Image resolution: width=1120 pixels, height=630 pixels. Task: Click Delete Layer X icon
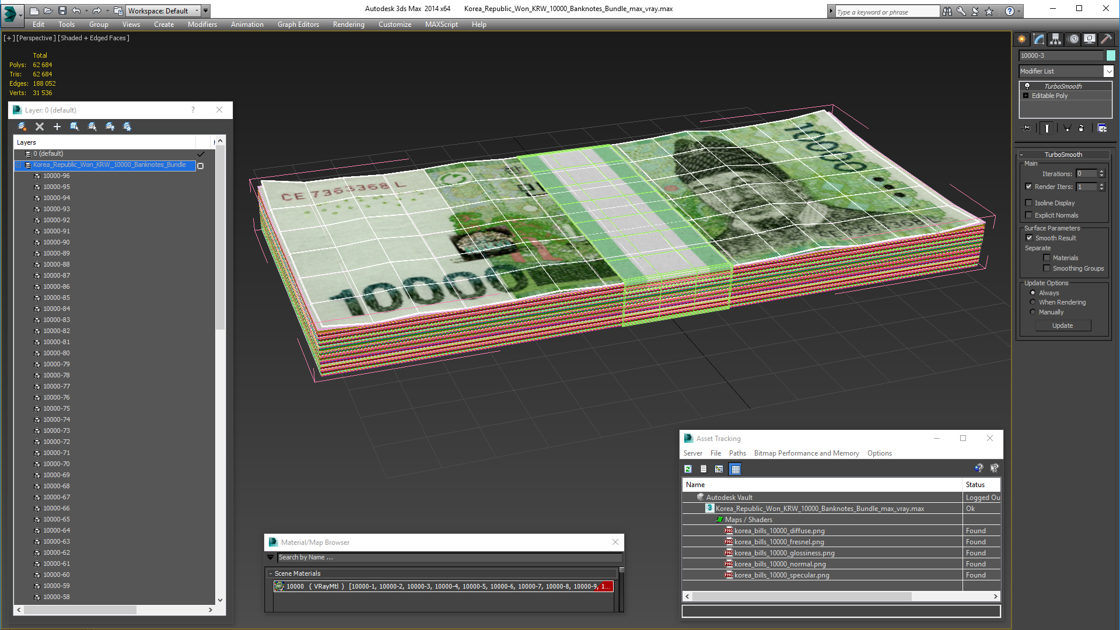[x=40, y=127]
